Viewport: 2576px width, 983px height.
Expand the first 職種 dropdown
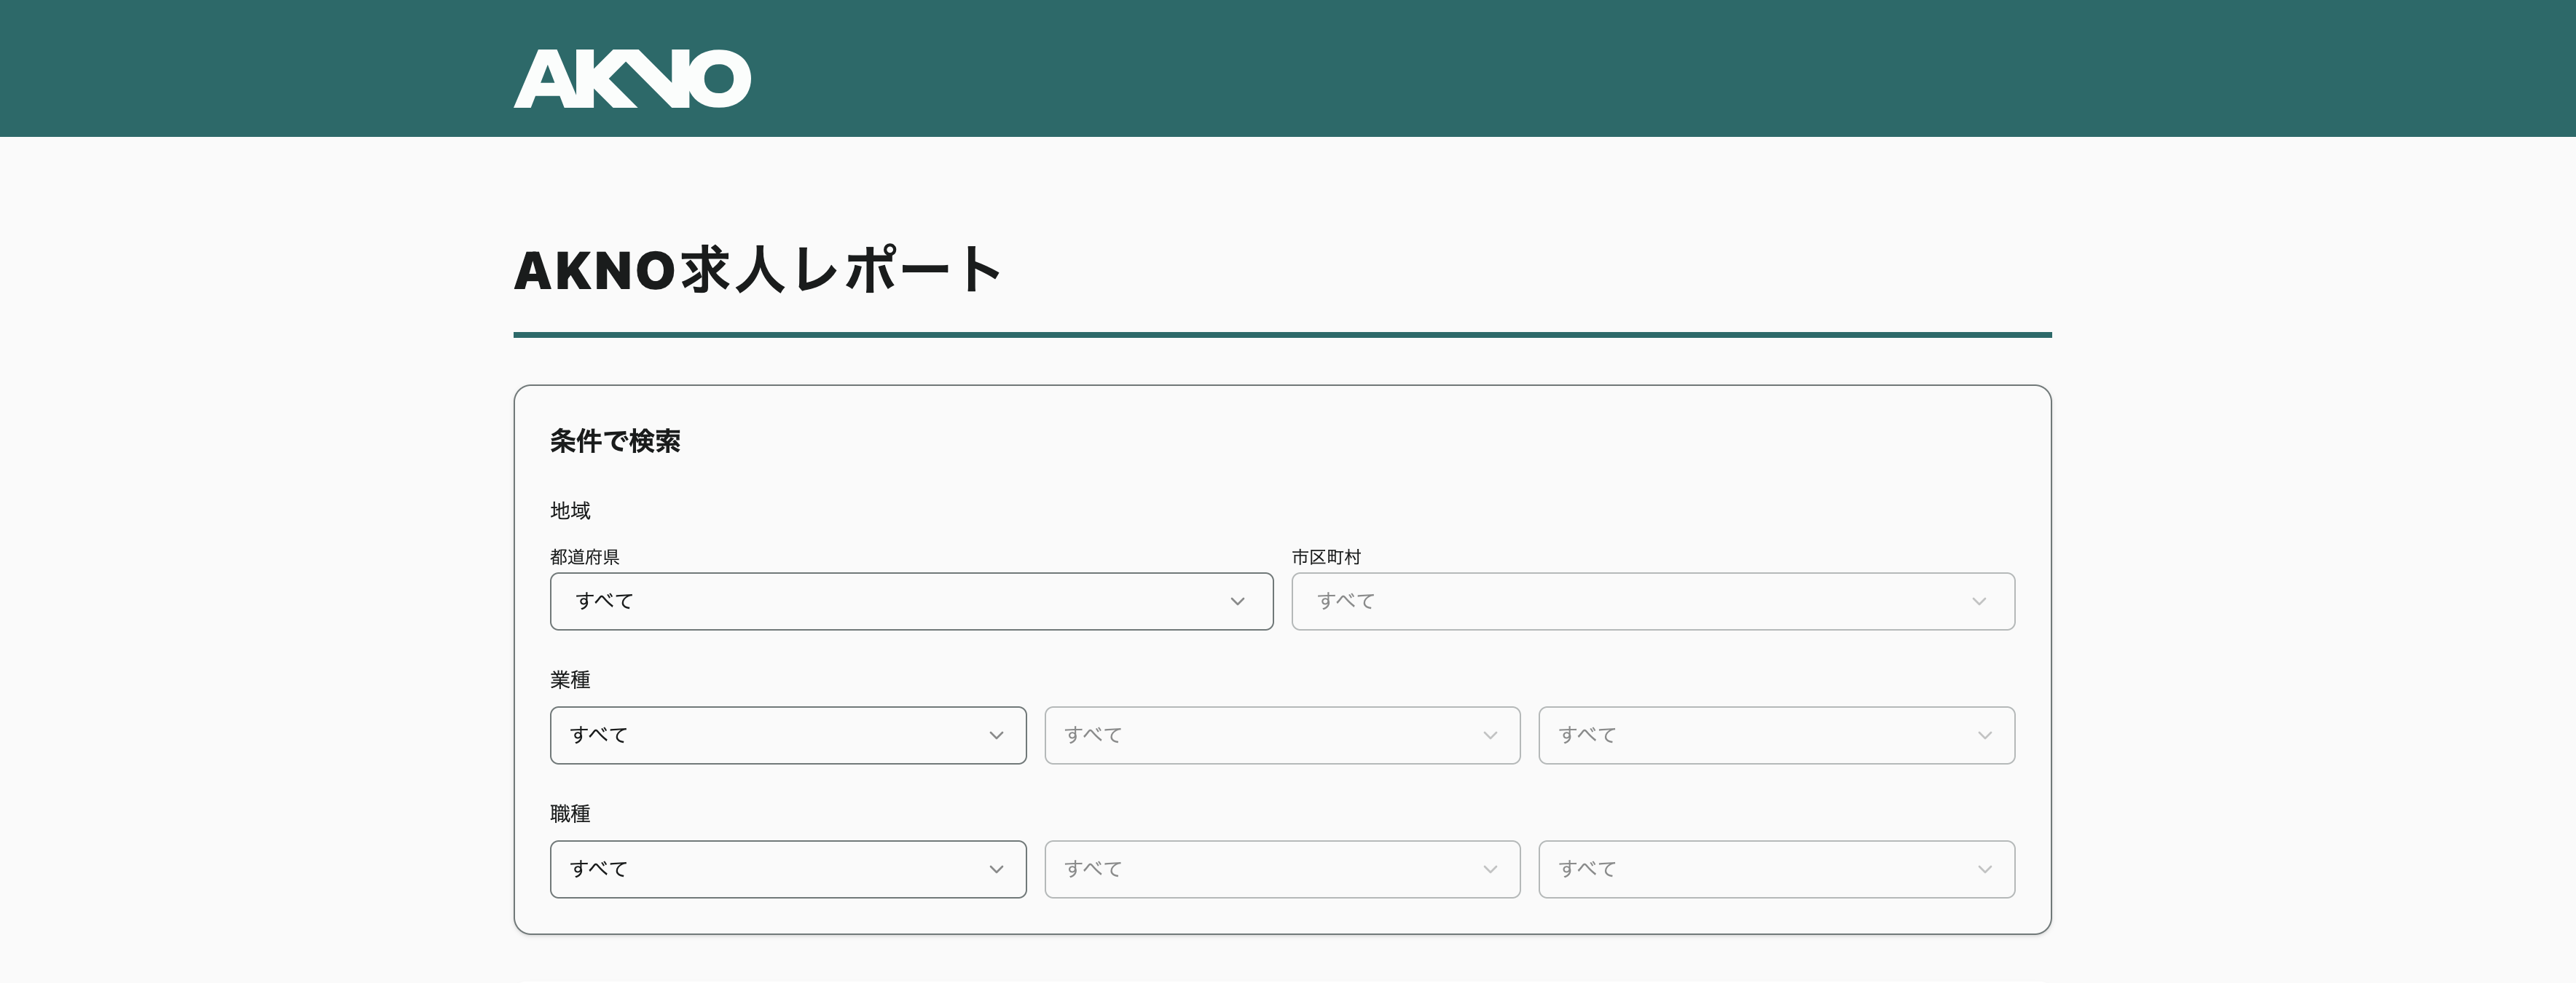787,869
